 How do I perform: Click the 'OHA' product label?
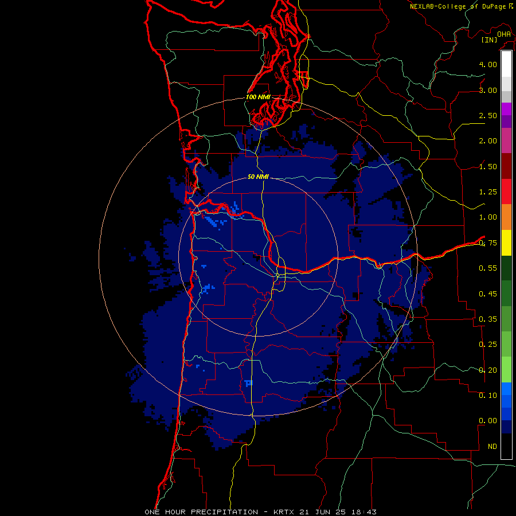(504, 34)
